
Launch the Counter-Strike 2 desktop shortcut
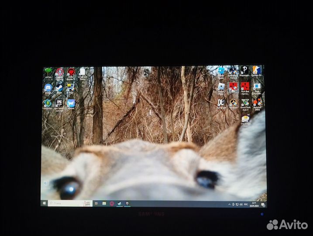257,70
